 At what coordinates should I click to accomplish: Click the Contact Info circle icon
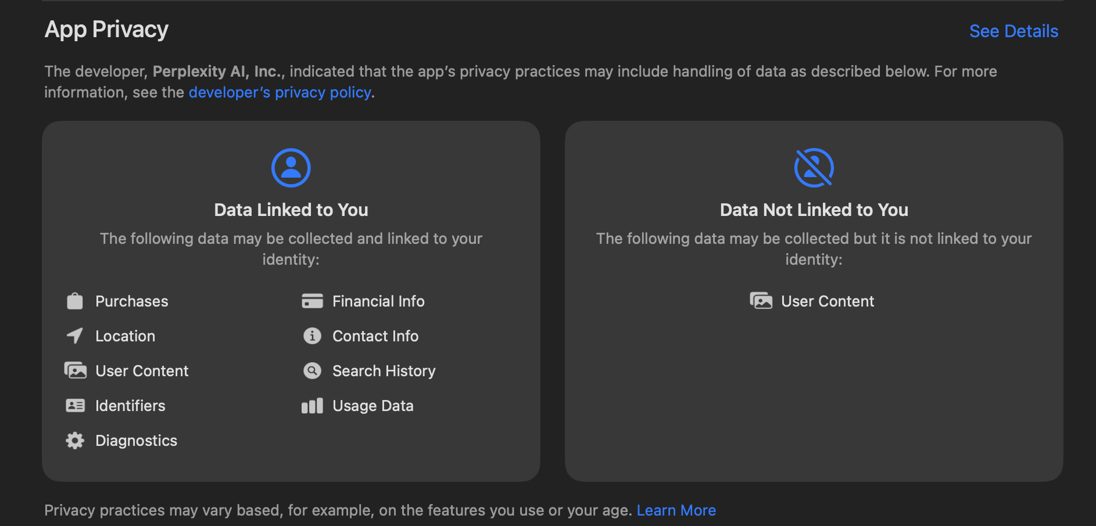[312, 336]
